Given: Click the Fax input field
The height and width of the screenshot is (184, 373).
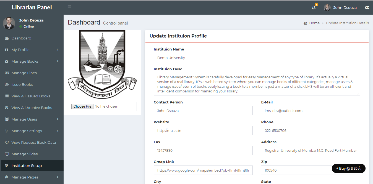Looking at the screenshot, I should tap(203, 150).
